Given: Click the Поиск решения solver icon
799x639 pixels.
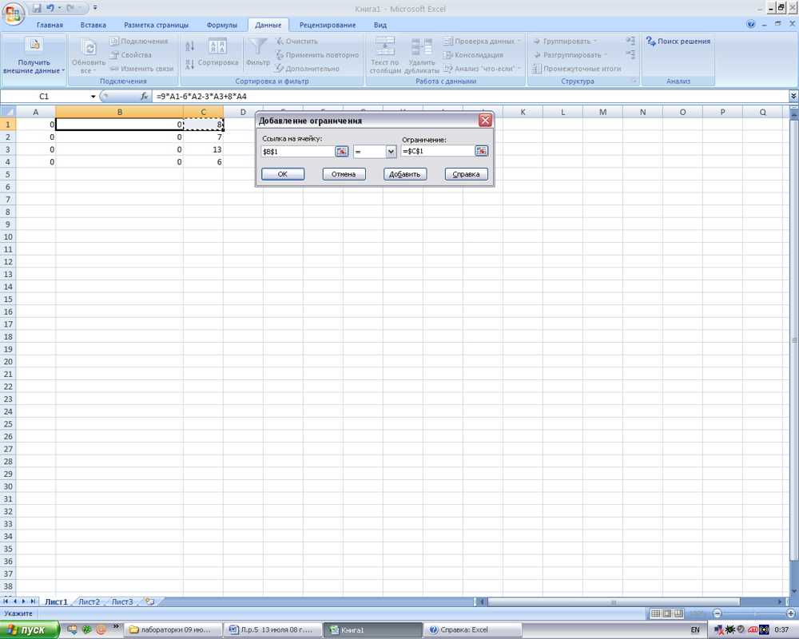Looking at the screenshot, I should coord(651,42).
